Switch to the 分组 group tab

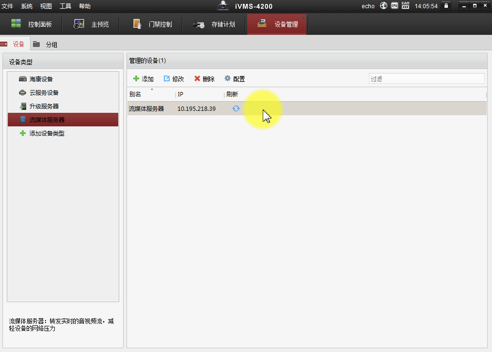click(46, 45)
